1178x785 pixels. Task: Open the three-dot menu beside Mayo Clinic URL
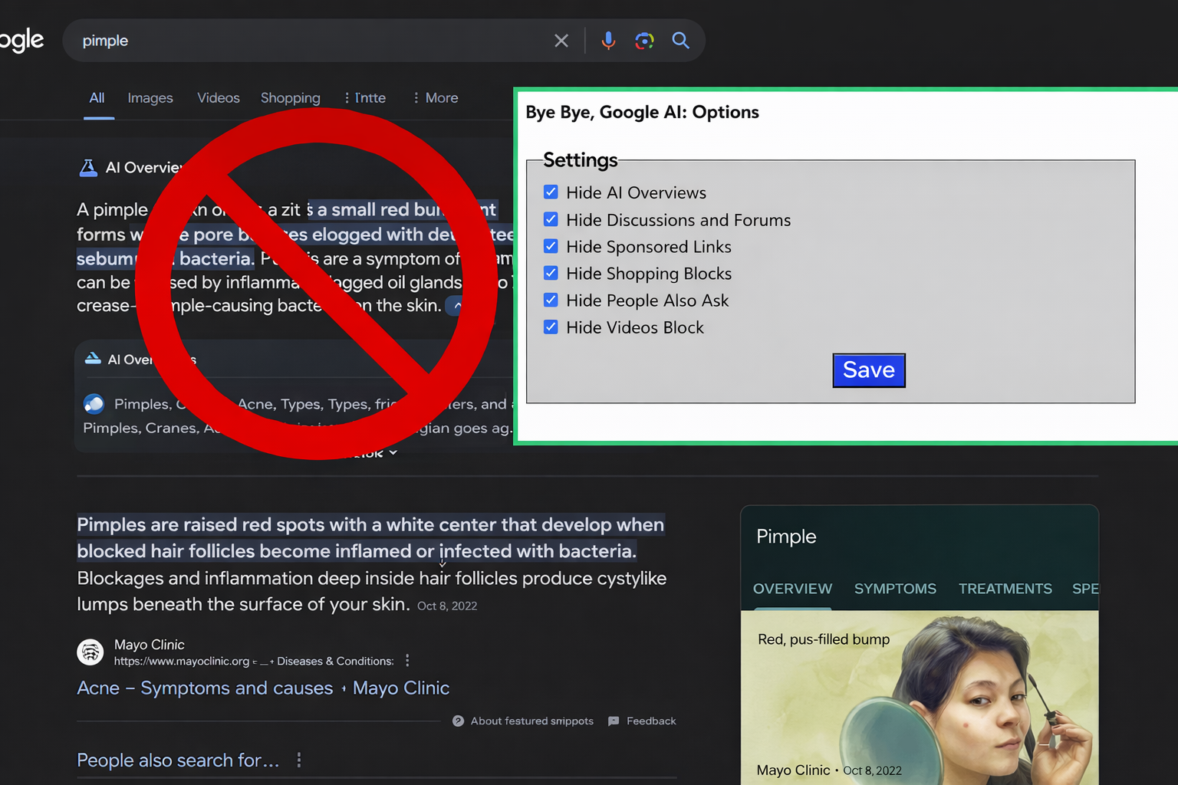407,661
